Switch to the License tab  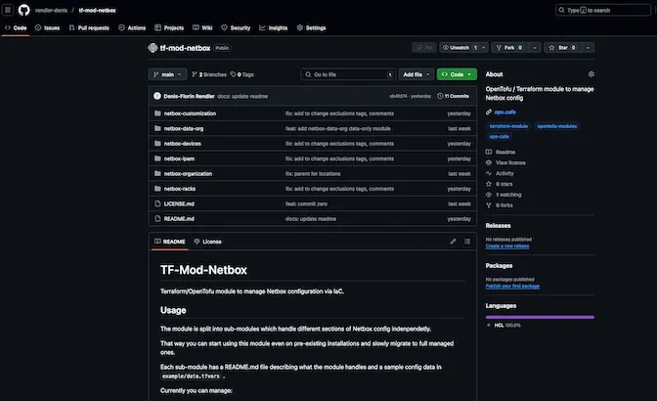(207, 242)
